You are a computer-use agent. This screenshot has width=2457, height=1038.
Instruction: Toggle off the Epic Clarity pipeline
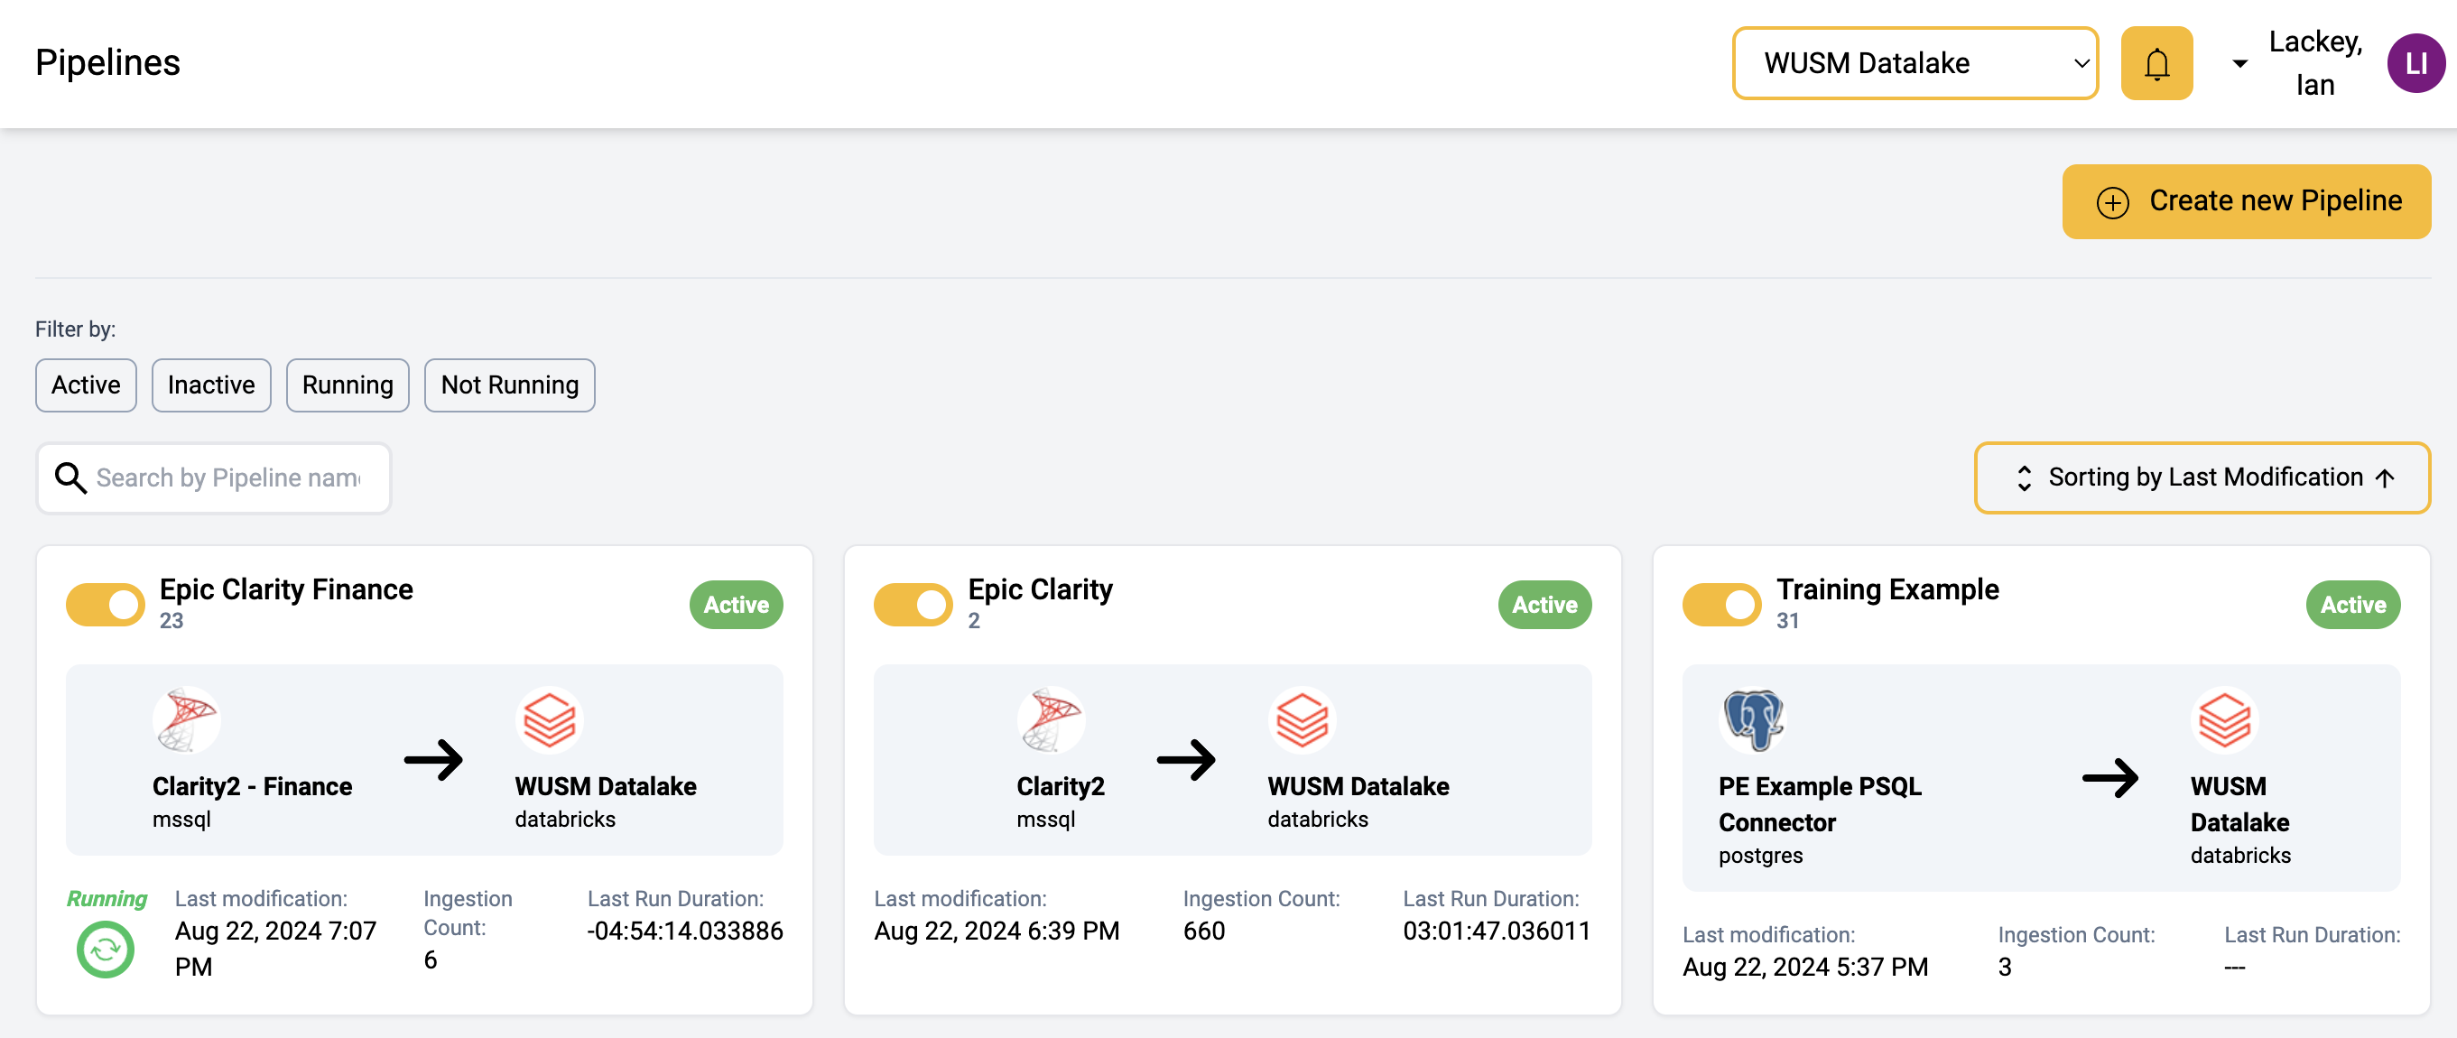[x=913, y=605]
